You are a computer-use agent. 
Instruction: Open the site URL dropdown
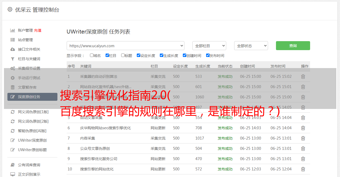click(x=125, y=46)
